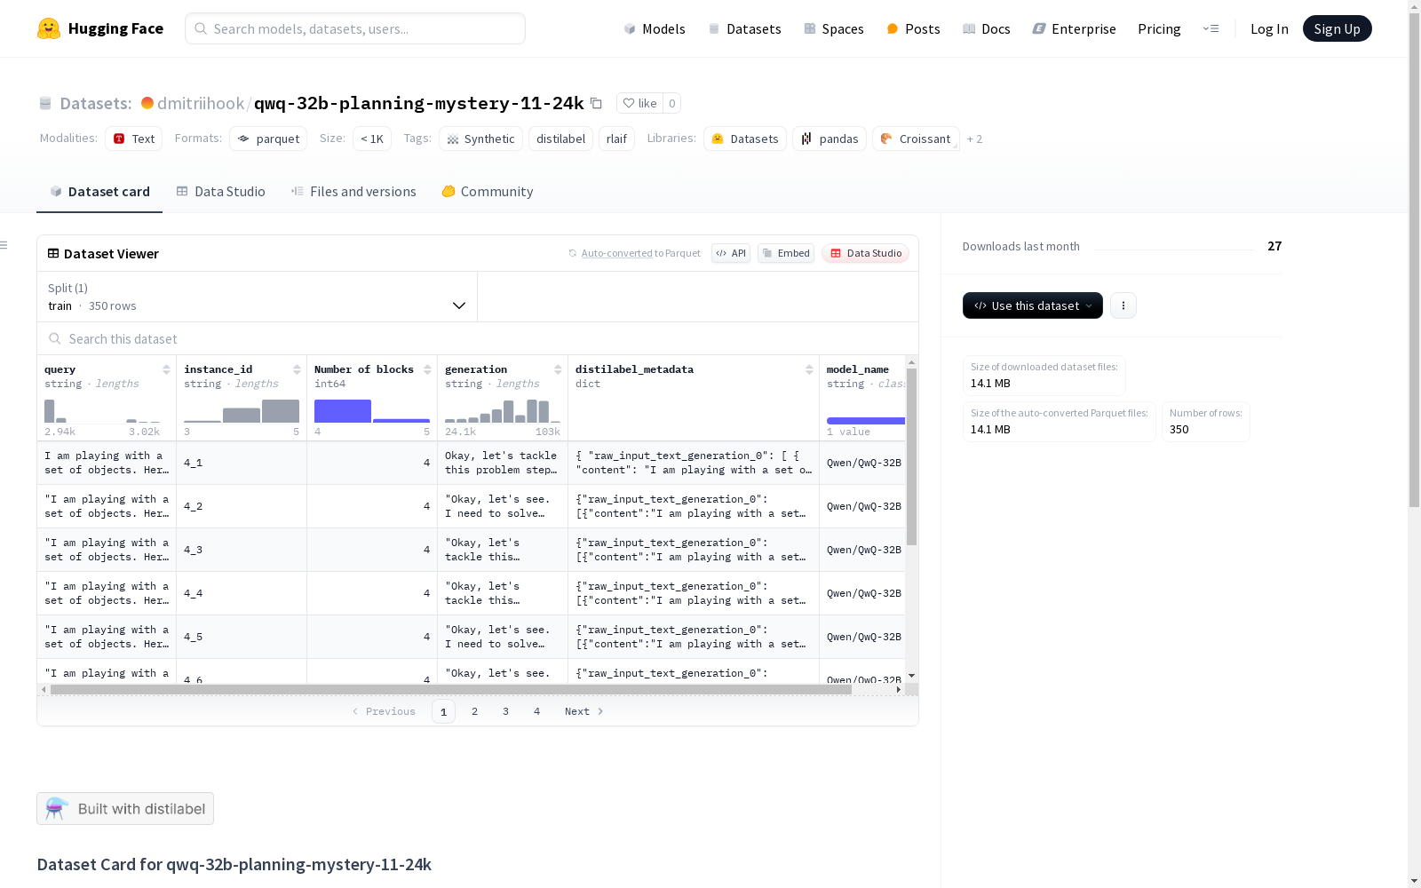Click the Hugging Face logo icon
Screen dimensions: 1421x888
49,28
